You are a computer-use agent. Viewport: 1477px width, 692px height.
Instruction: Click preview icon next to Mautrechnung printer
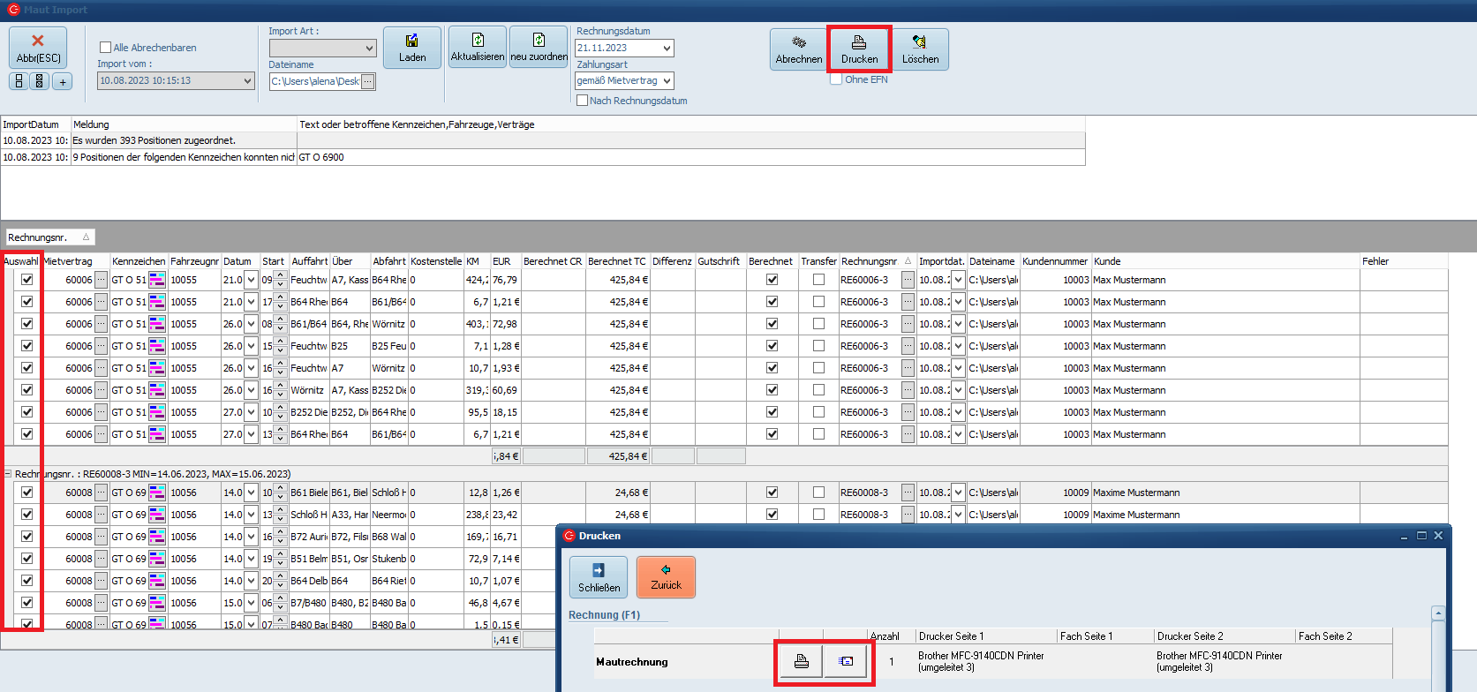(x=846, y=661)
